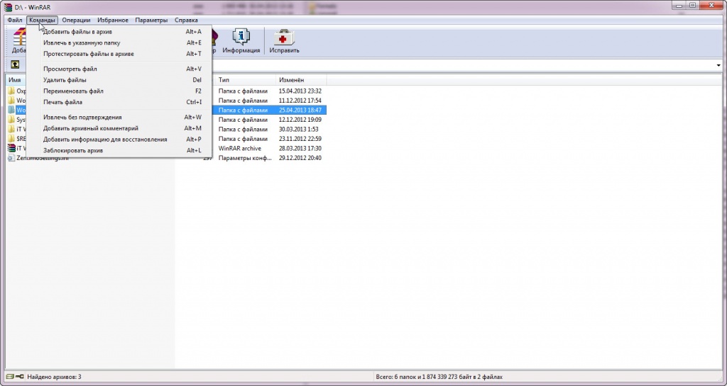
Task: Click the date 28.03.2013 17:30
Action: point(300,148)
